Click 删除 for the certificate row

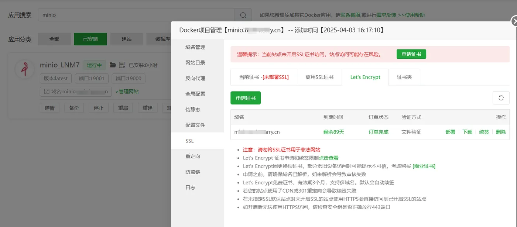(501, 132)
